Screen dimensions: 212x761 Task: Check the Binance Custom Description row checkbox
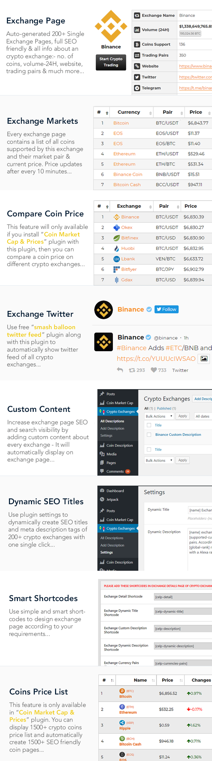[150, 435]
